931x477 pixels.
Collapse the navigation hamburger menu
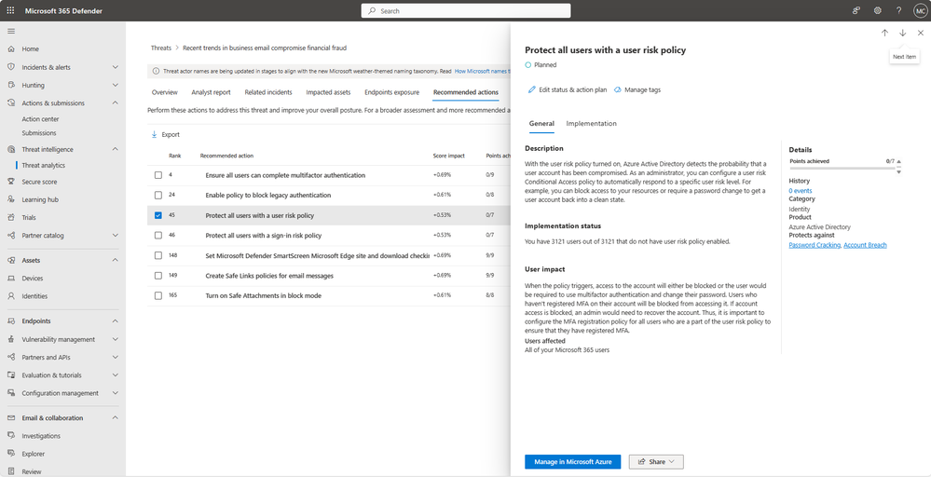11,32
